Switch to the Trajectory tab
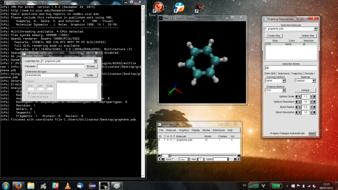The width and height of the screenshot is (338, 190). 297,73
